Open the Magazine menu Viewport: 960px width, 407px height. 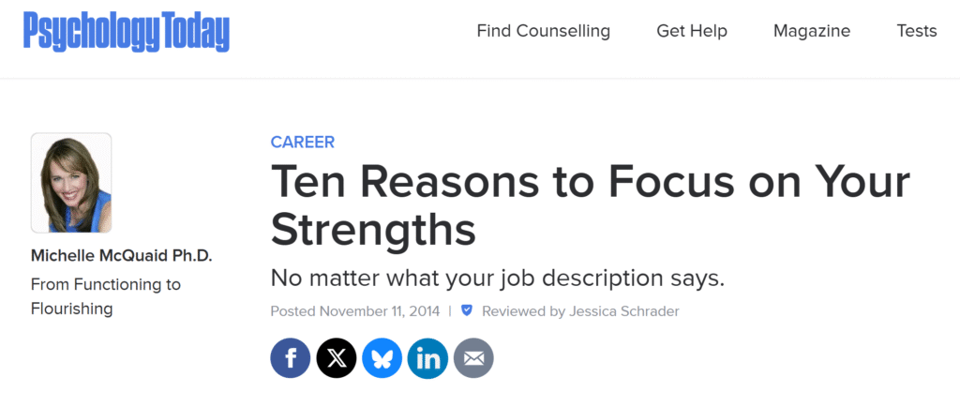tap(811, 31)
